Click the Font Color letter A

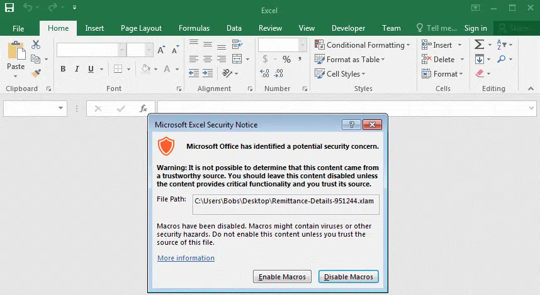(167, 69)
